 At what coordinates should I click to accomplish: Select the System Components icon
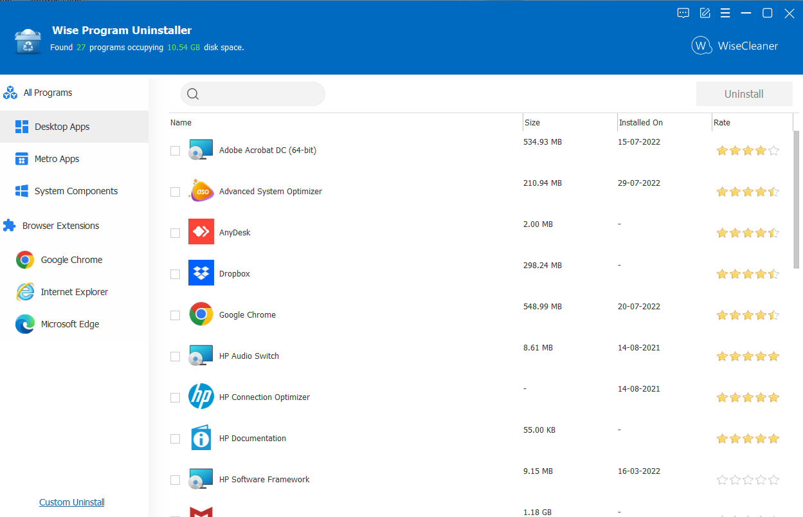tap(21, 191)
